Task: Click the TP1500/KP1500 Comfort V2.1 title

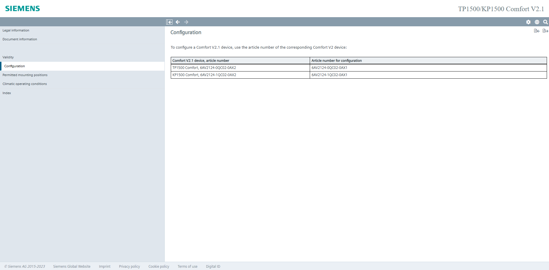Action: [x=501, y=9]
